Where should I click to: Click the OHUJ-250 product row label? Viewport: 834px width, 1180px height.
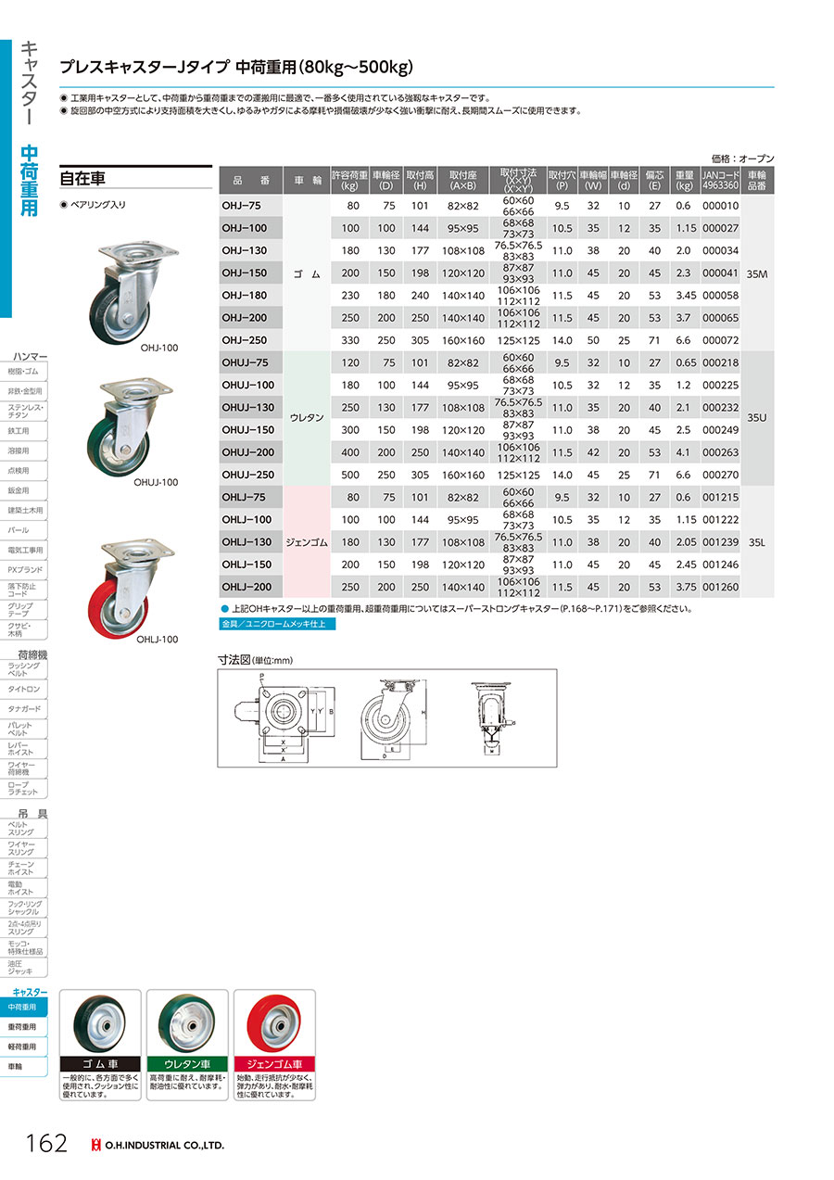[x=249, y=475]
